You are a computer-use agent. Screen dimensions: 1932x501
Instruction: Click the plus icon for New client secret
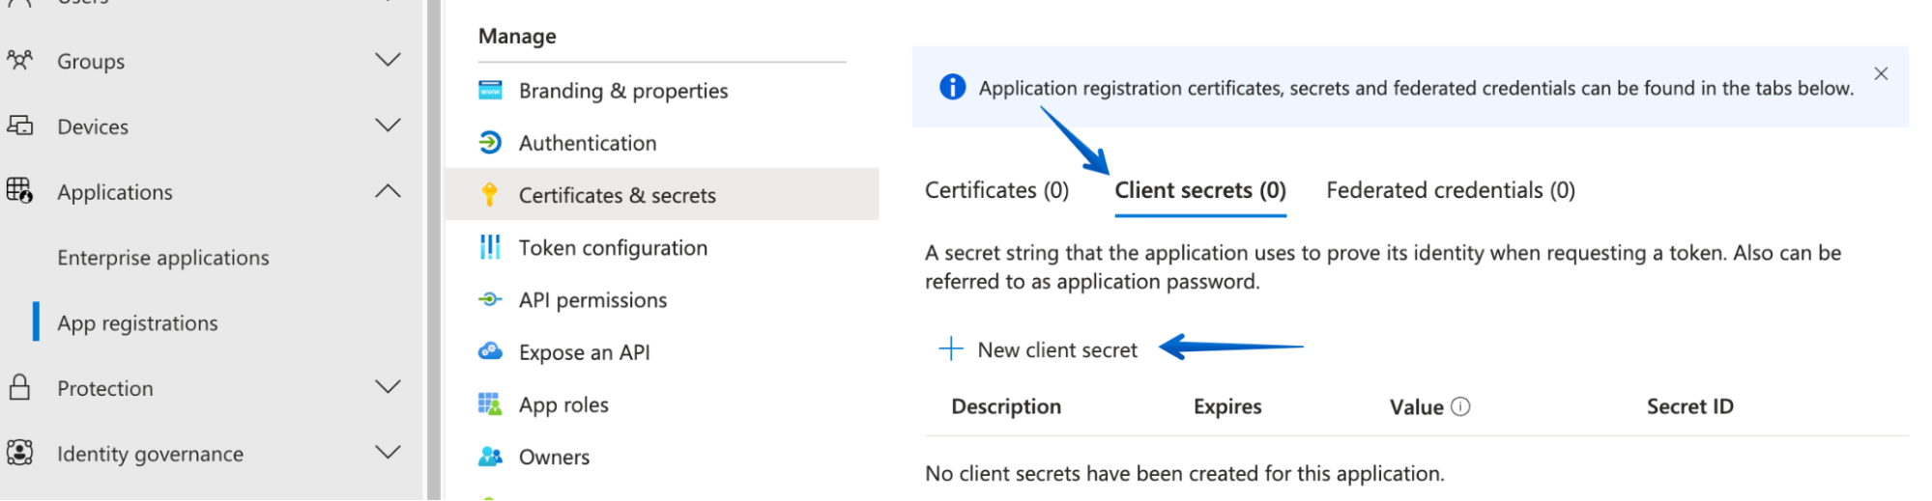[x=951, y=349]
